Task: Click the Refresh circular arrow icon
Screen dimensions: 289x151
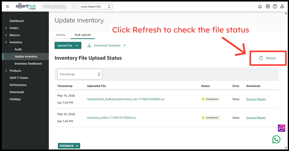Action: 261,58
